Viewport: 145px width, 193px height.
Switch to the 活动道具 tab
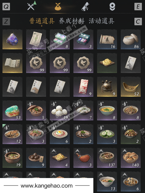click(x=101, y=21)
